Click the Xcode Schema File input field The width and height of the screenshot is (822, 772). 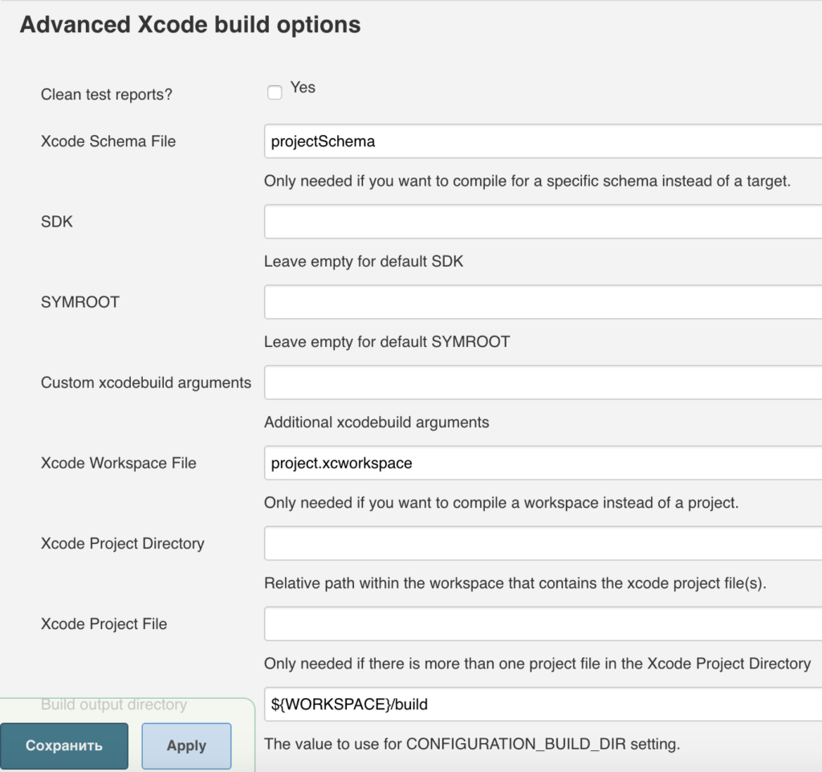[543, 141]
